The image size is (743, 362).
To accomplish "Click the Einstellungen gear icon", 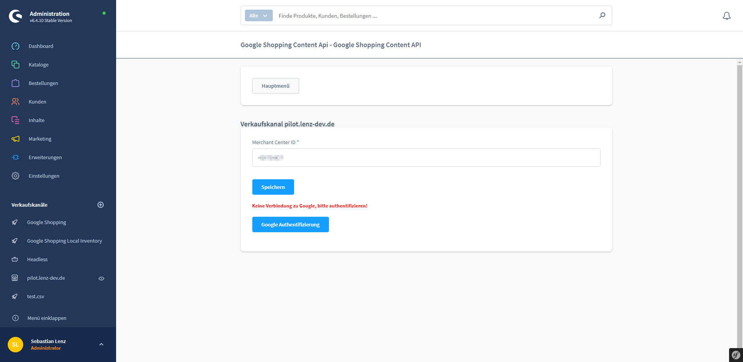I will click(x=15, y=176).
